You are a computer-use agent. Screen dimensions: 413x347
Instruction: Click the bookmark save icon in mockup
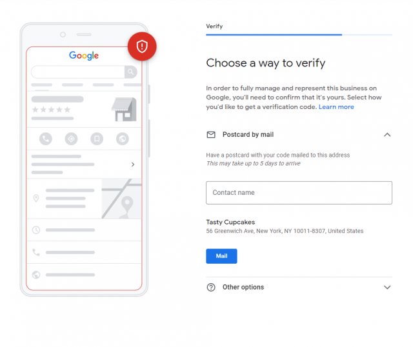[x=97, y=139]
